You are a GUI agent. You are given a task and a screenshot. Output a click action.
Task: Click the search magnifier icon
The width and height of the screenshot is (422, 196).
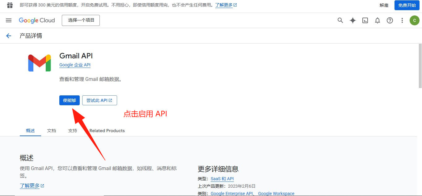click(340, 20)
